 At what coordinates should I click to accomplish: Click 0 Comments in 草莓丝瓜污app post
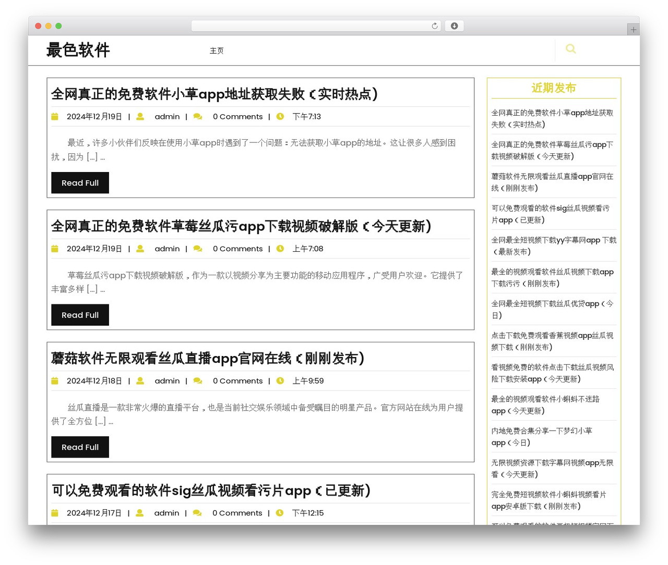237,249
